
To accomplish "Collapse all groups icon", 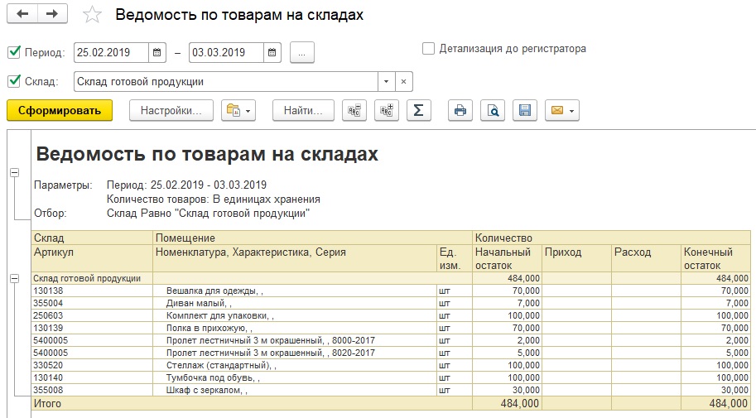I will coord(354,110).
